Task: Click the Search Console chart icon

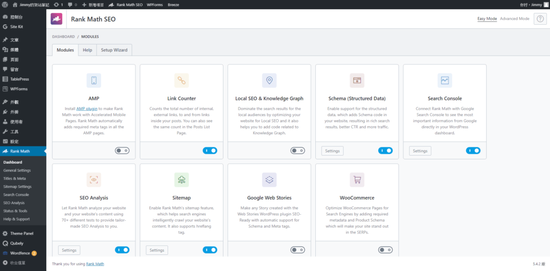Action: [445, 80]
